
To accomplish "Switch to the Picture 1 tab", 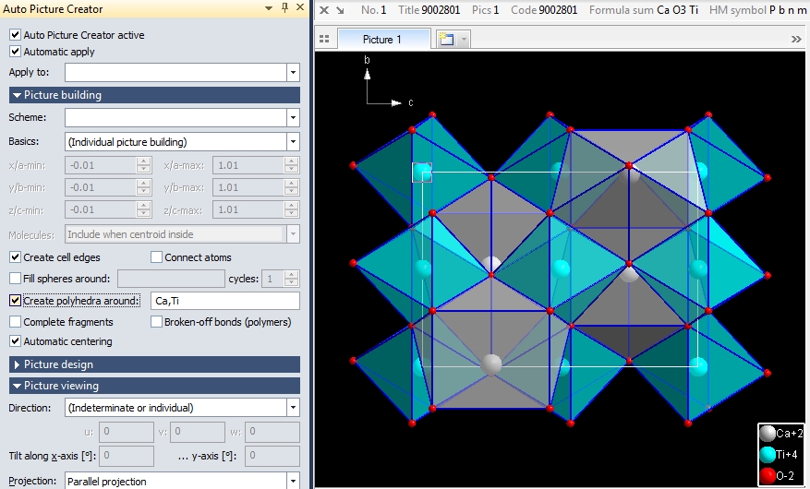I will [382, 40].
